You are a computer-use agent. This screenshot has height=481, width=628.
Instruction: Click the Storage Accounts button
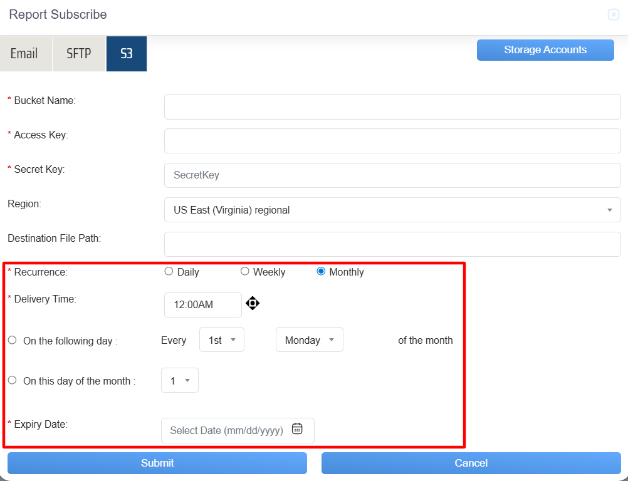(545, 50)
